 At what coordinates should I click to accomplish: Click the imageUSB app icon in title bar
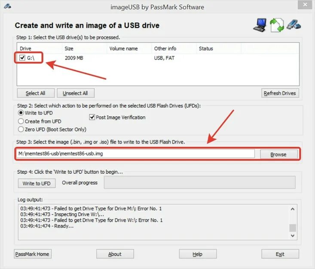pos(7,6)
